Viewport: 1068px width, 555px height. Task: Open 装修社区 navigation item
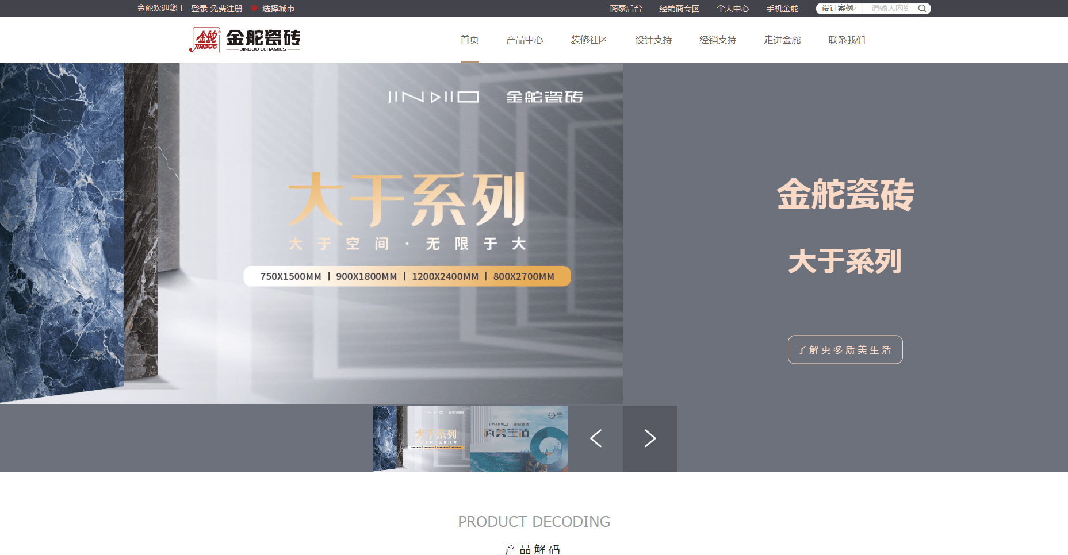point(589,40)
